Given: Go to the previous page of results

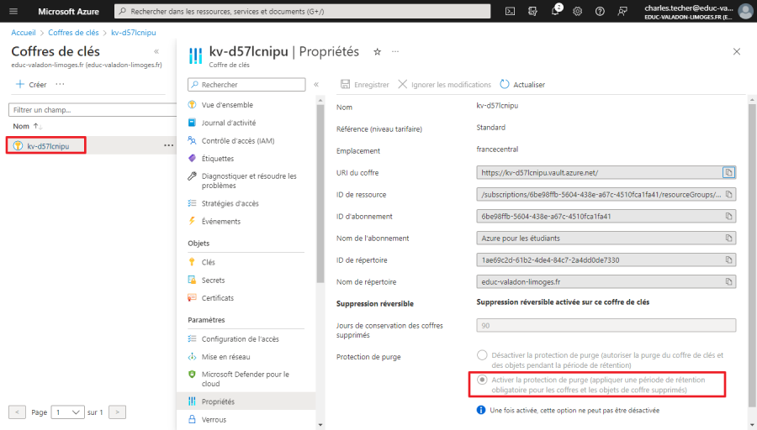Looking at the screenshot, I should click(17, 412).
